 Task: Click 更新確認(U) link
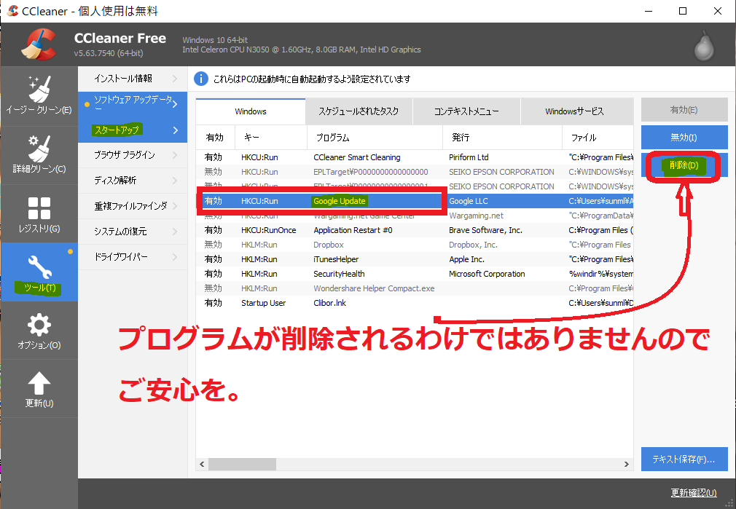click(x=693, y=492)
